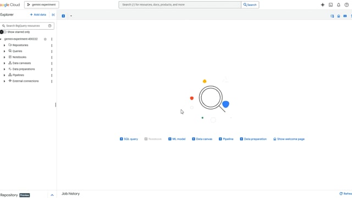Open notifications bell icon
The image size is (352, 198).
coord(339,5)
